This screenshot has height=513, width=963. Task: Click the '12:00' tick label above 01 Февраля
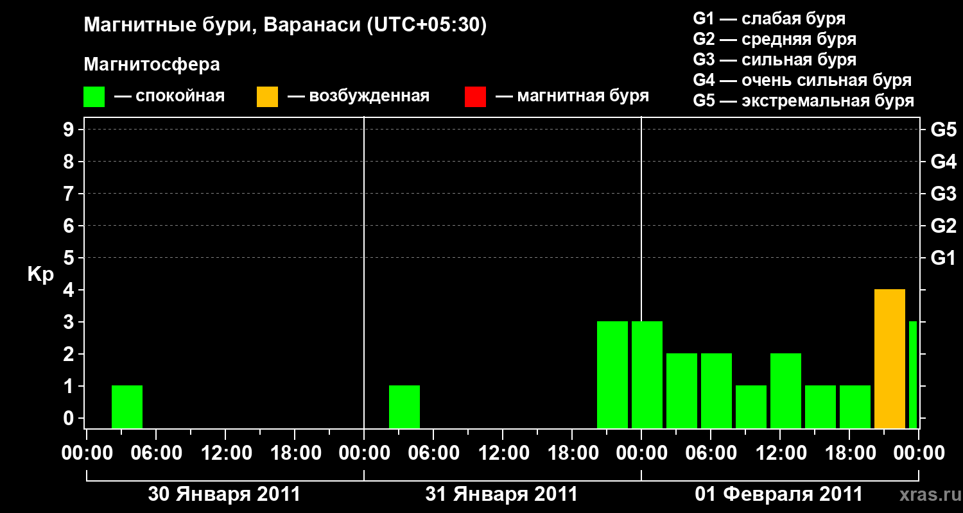pyautogui.click(x=780, y=453)
